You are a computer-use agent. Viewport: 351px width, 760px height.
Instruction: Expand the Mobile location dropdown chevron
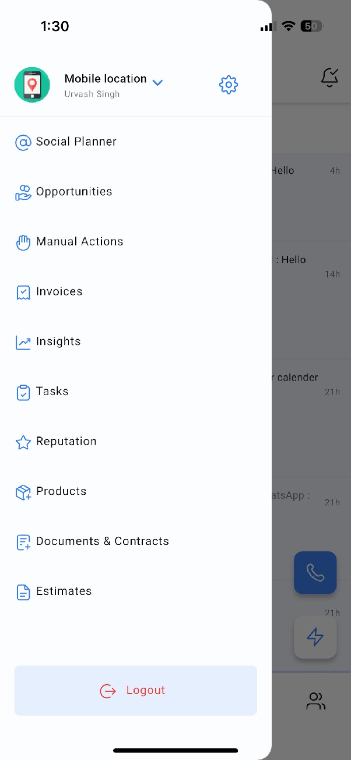coord(157,83)
